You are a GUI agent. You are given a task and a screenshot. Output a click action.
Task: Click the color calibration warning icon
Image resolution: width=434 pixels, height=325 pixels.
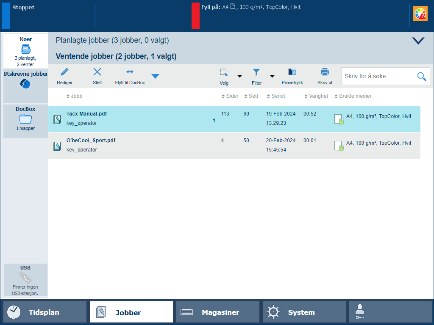pos(420,14)
